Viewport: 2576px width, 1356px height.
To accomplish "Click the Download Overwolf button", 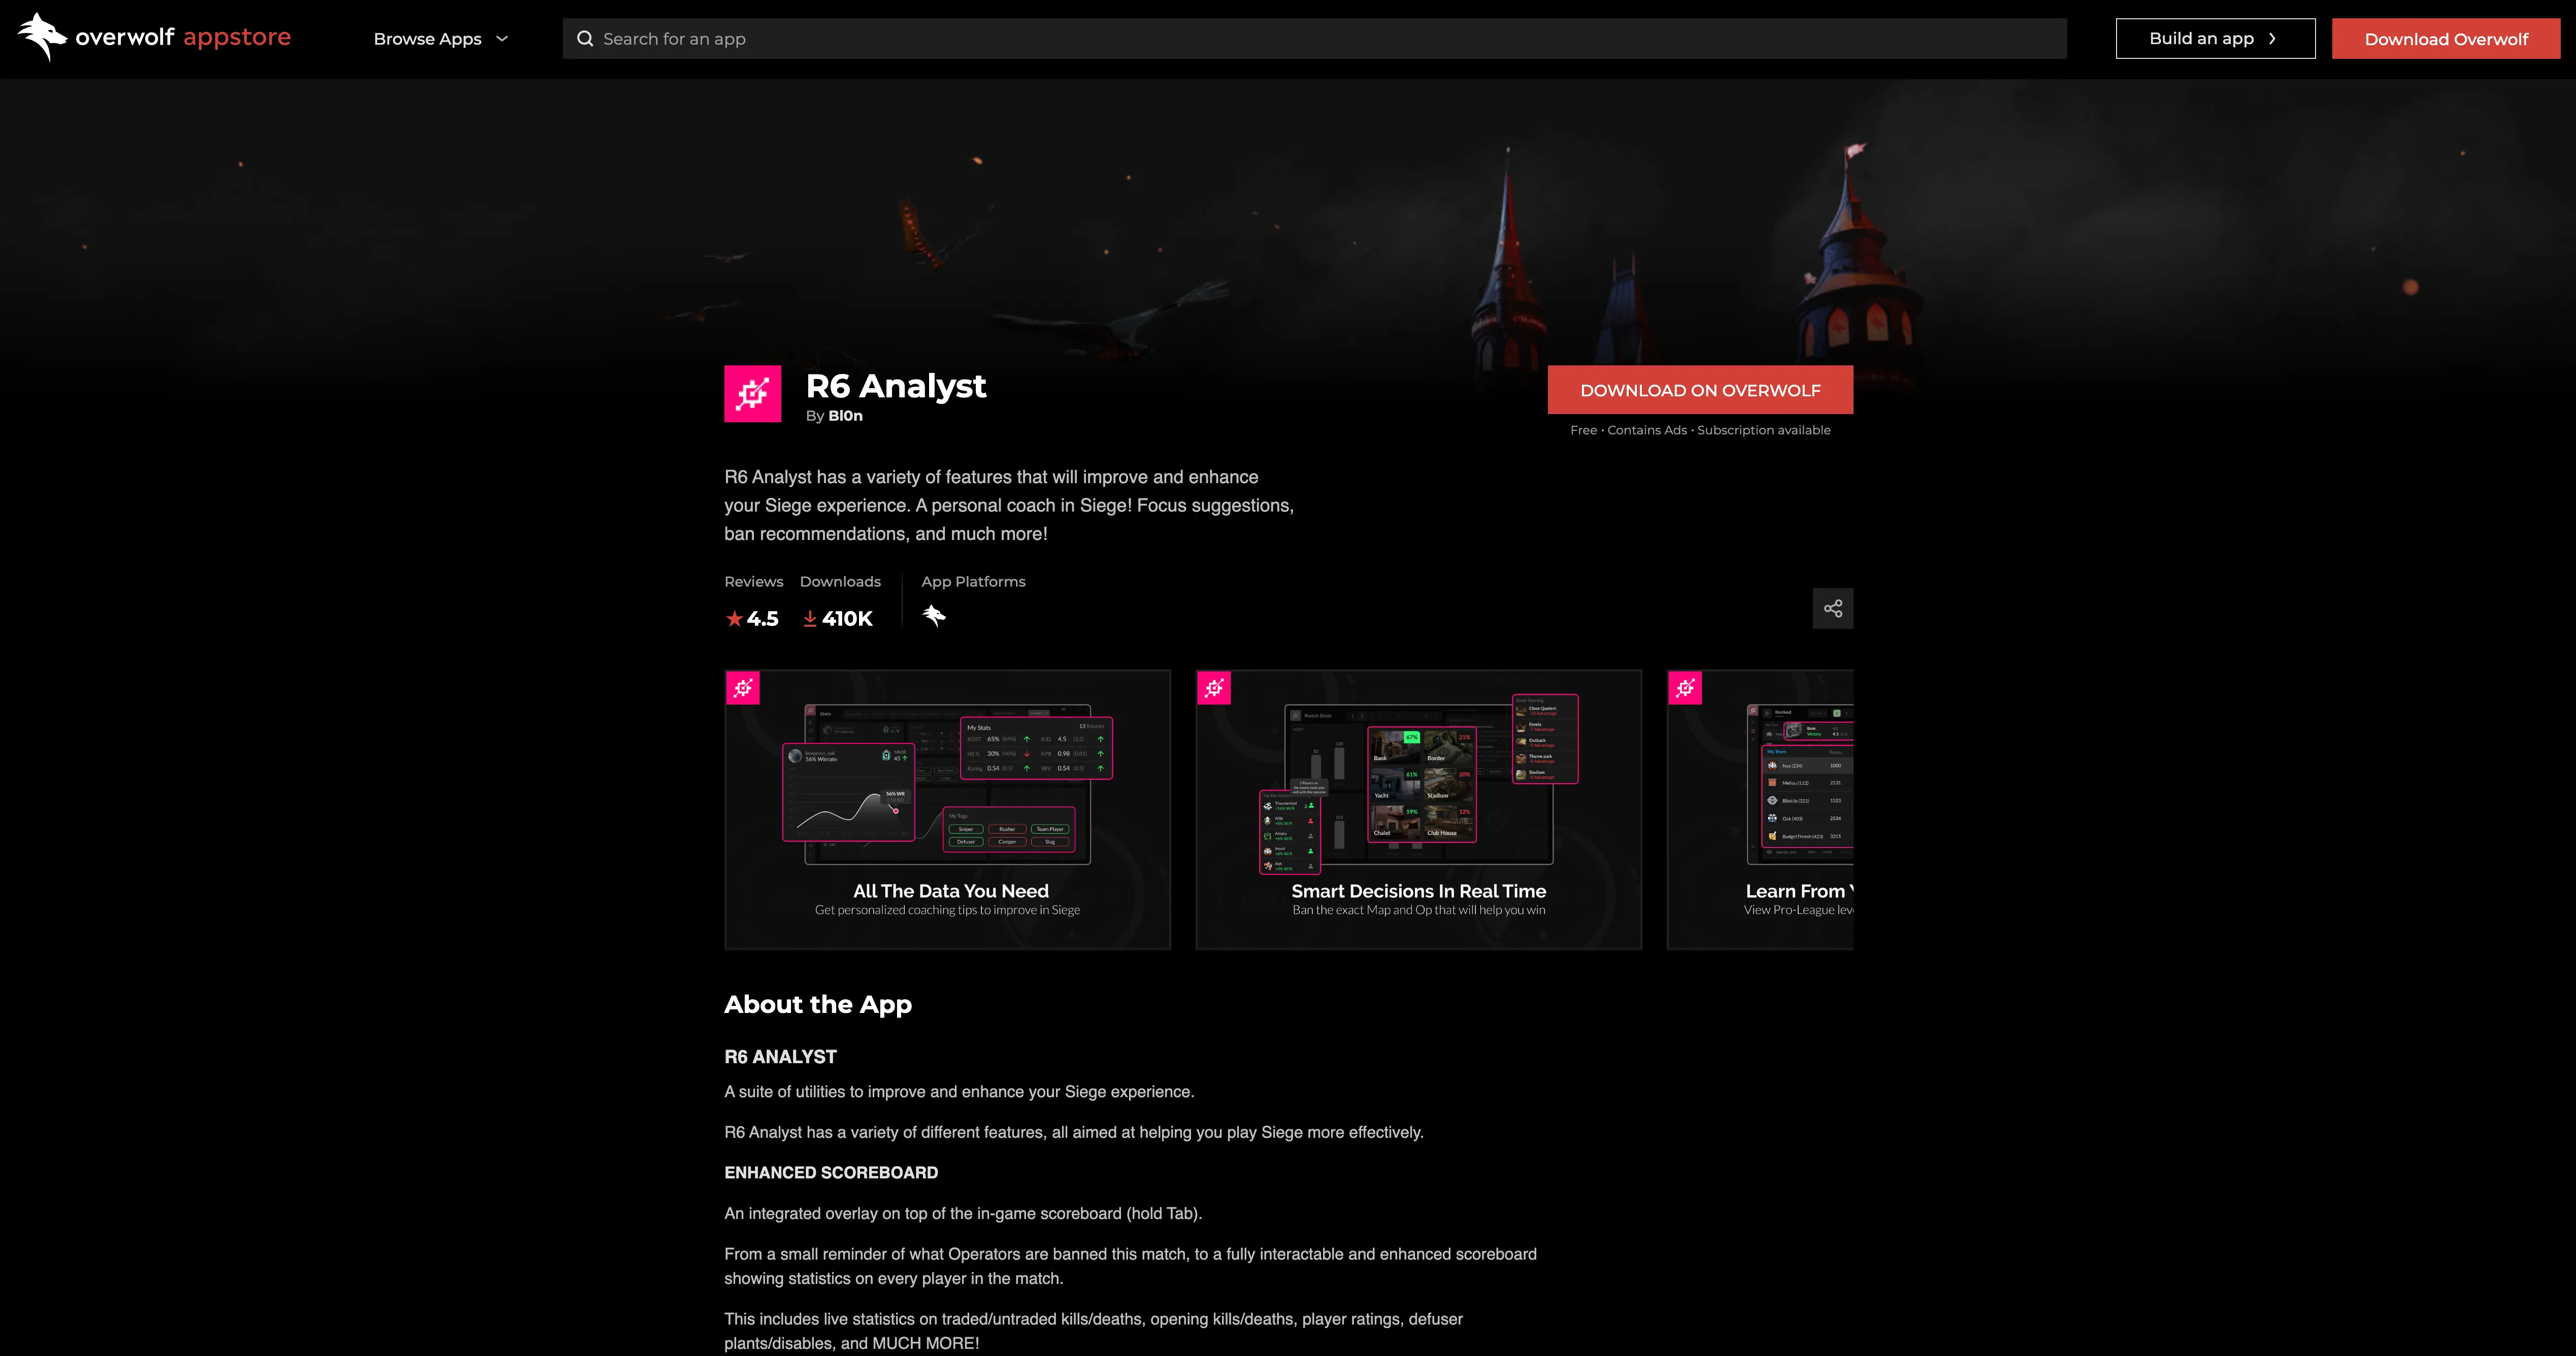I will 2445,39.
